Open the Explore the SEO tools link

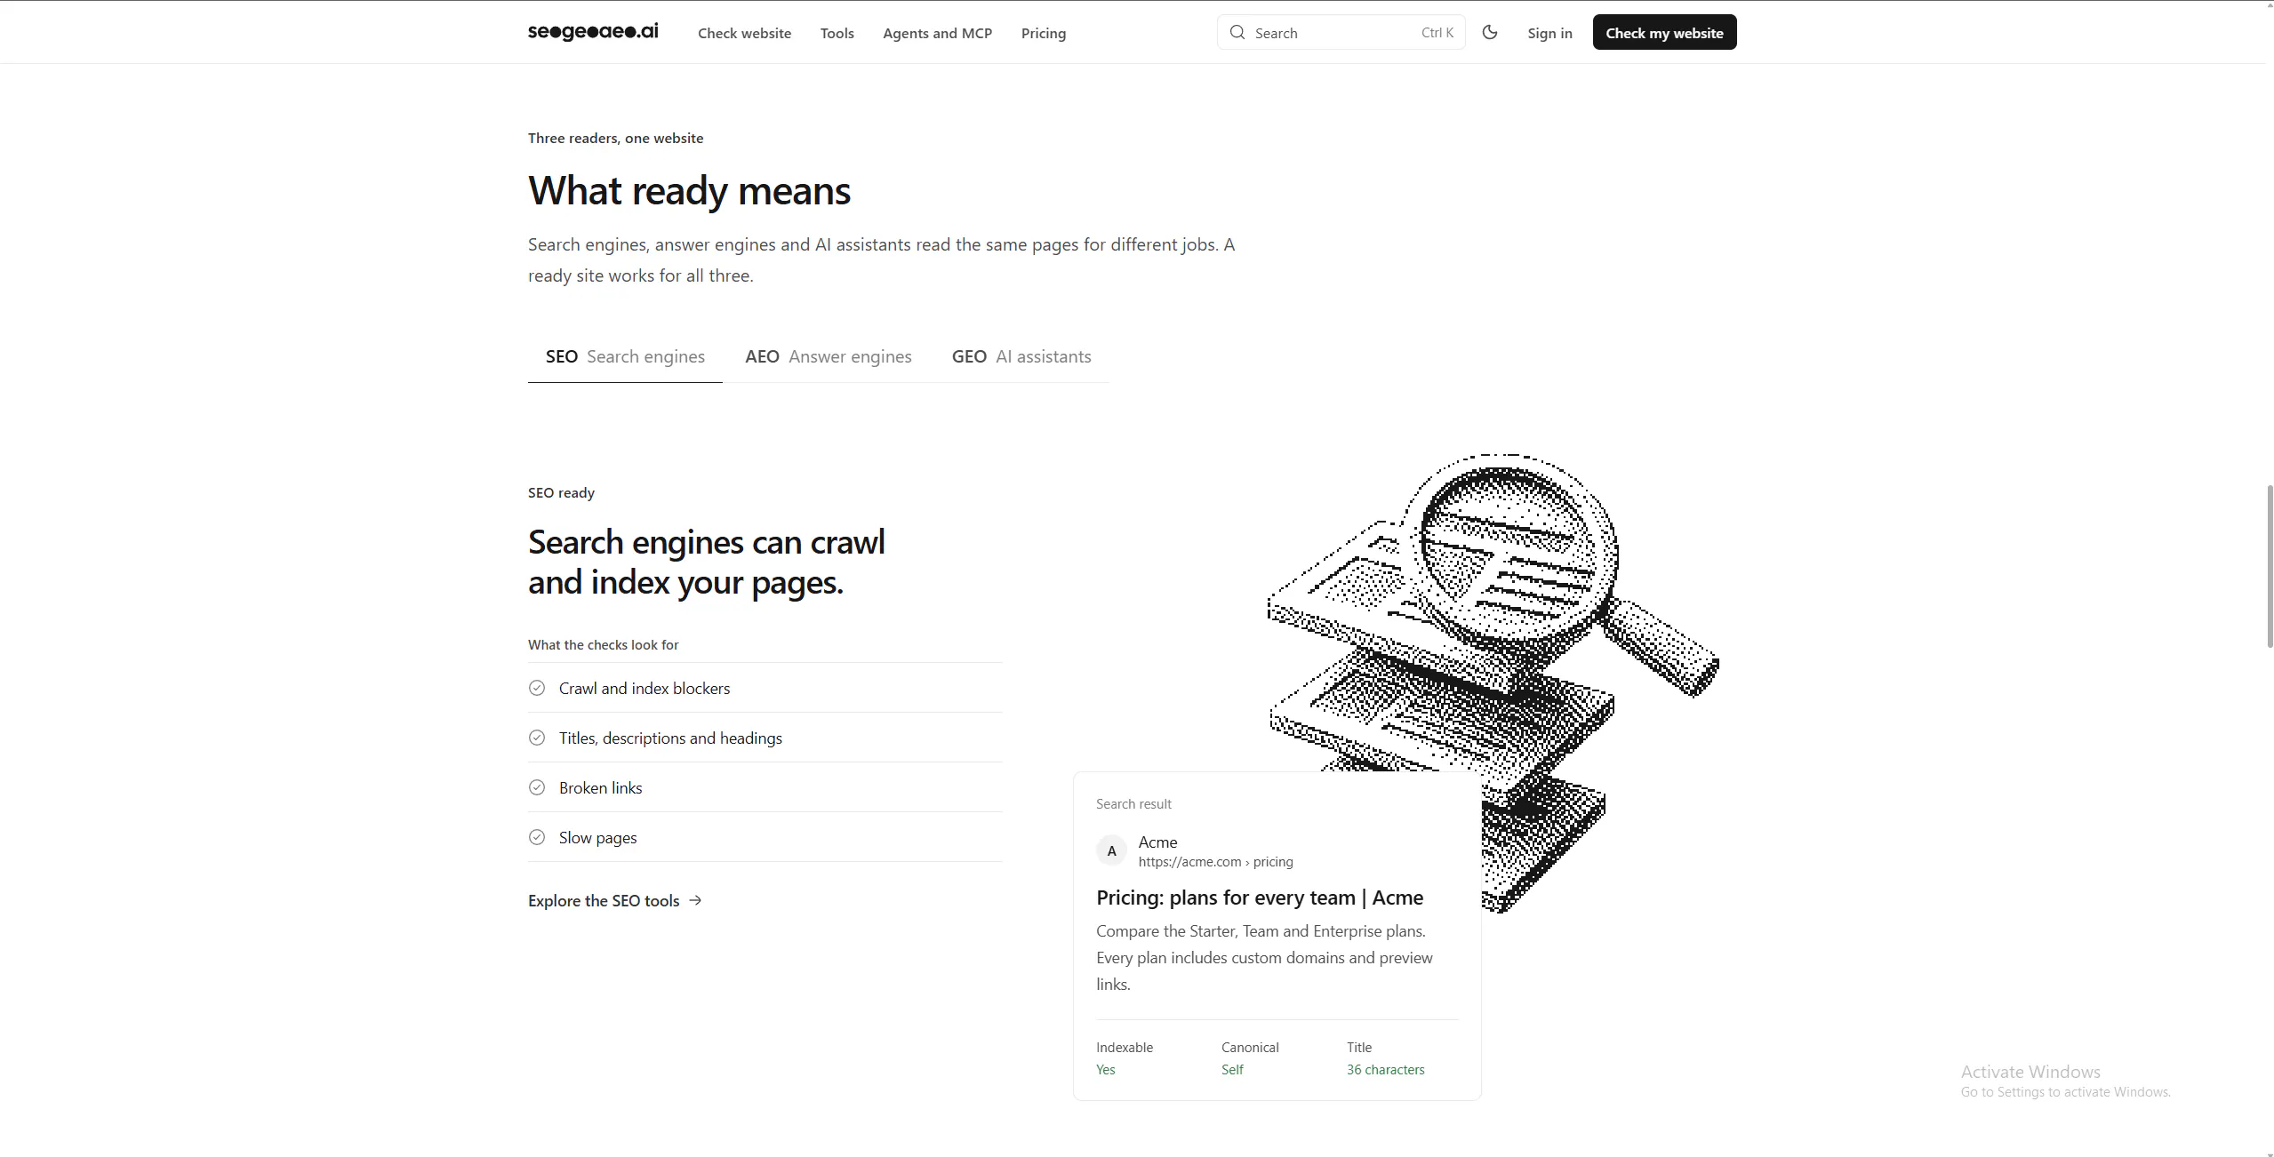coord(615,900)
